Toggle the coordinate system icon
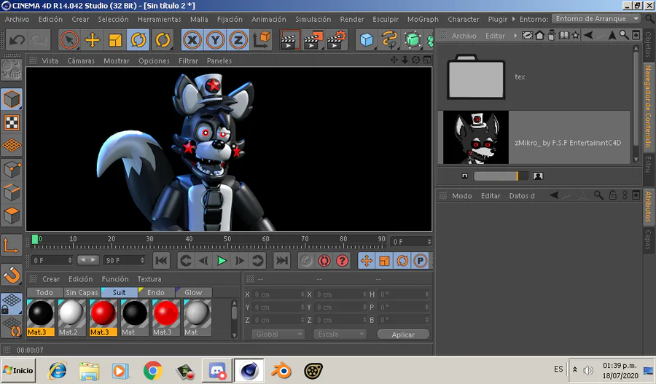The image size is (656, 384). pos(262,40)
